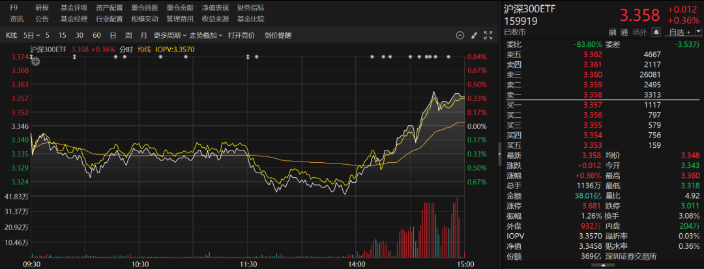704x269 pixels.
Task: Click the 买五 volume 159
Action: (x=654, y=145)
